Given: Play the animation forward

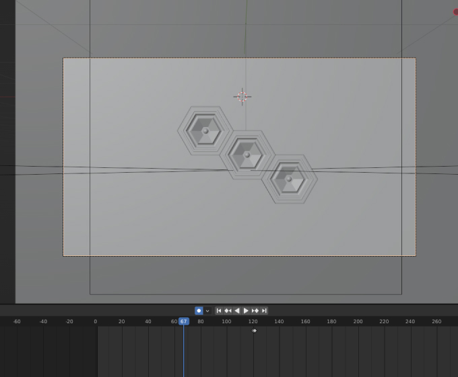Looking at the screenshot, I should [x=246, y=310].
